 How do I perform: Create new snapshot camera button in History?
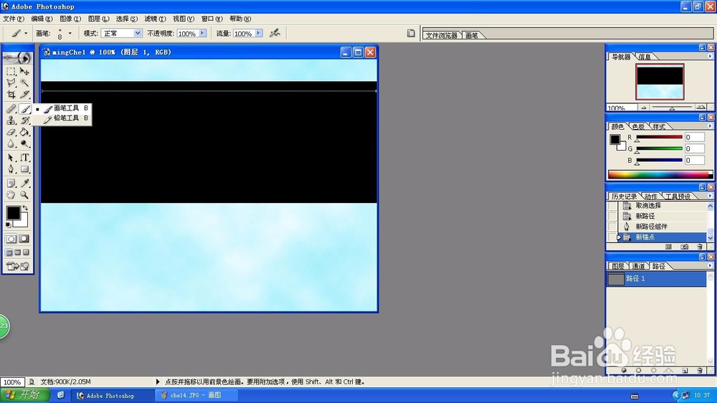[x=684, y=247]
